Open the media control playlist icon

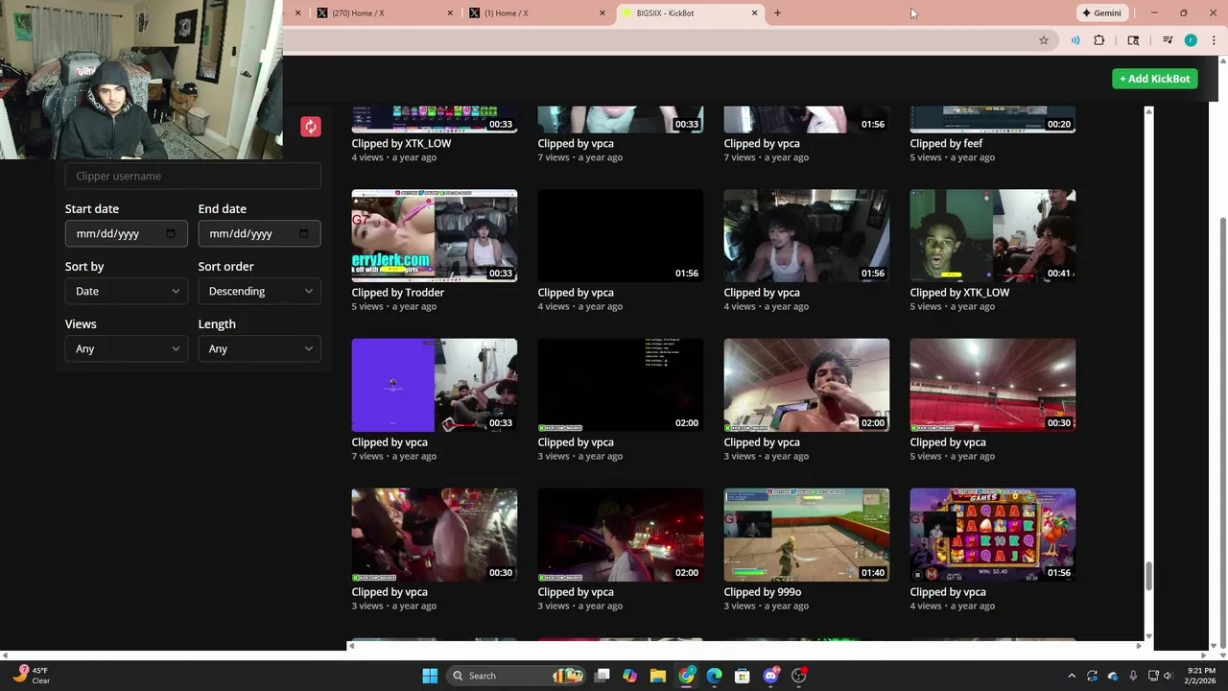[x=1168, y=40]
